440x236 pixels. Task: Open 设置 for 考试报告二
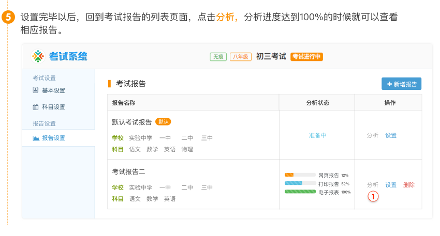[x=391, y=185]
